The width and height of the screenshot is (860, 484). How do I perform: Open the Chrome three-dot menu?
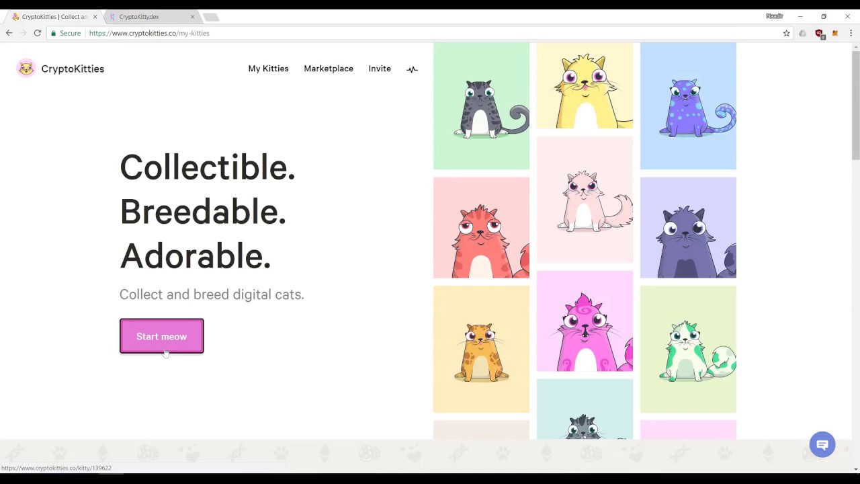pyautogui.click(x=851, y=33)
